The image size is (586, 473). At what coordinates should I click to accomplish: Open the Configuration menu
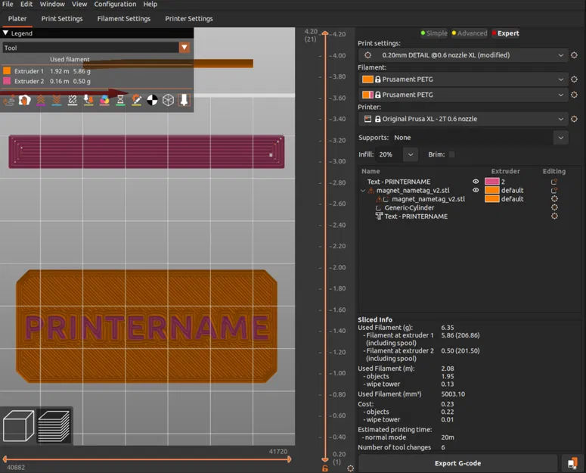115,5
